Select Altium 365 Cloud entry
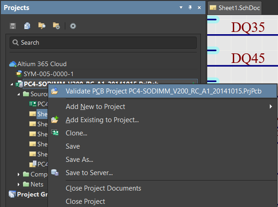The image size is (278, 207). pyautogui.click(x=42, y=64)
